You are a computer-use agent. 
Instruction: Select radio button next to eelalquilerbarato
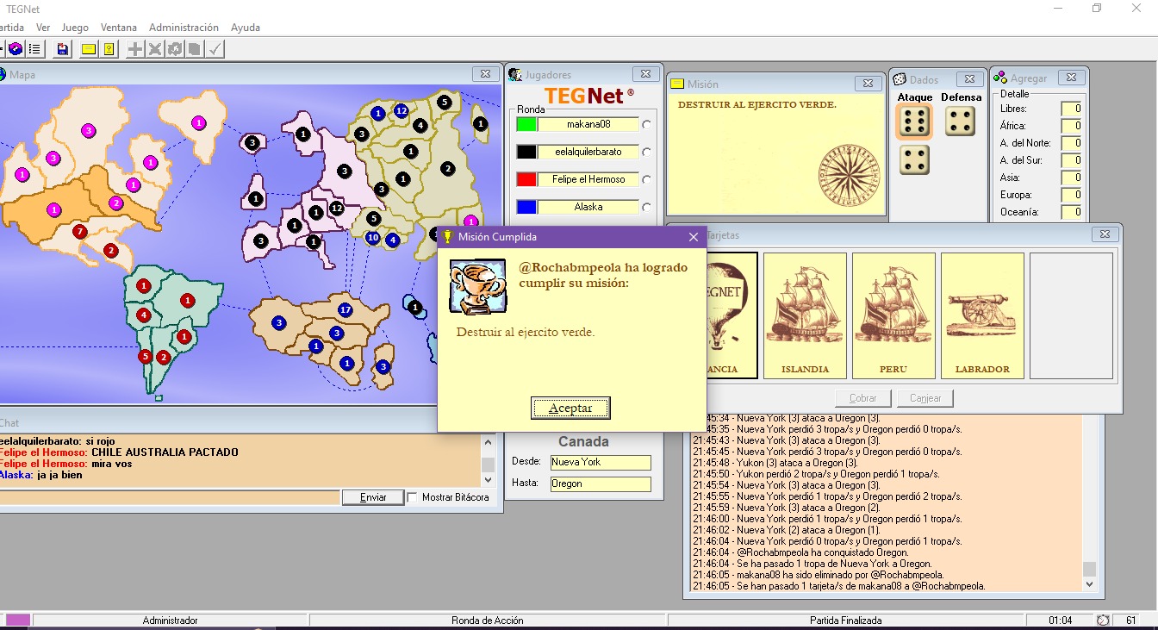pos(647,152)
